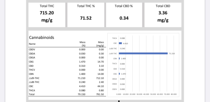
Task: Click the Δd9-THC blue bar in chart
Action: pos(143,54)
